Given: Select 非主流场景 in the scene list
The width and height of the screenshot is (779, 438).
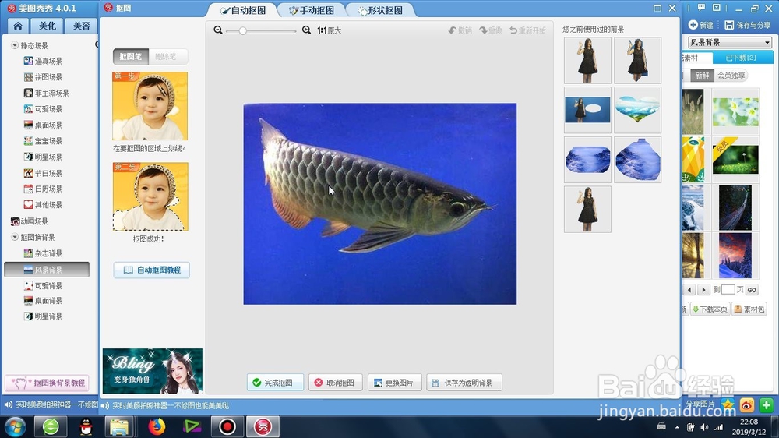Looking at the screenshot, I should coord(47,93).
